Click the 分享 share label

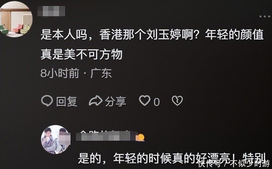pyautogui.click(x=115, y=101)
